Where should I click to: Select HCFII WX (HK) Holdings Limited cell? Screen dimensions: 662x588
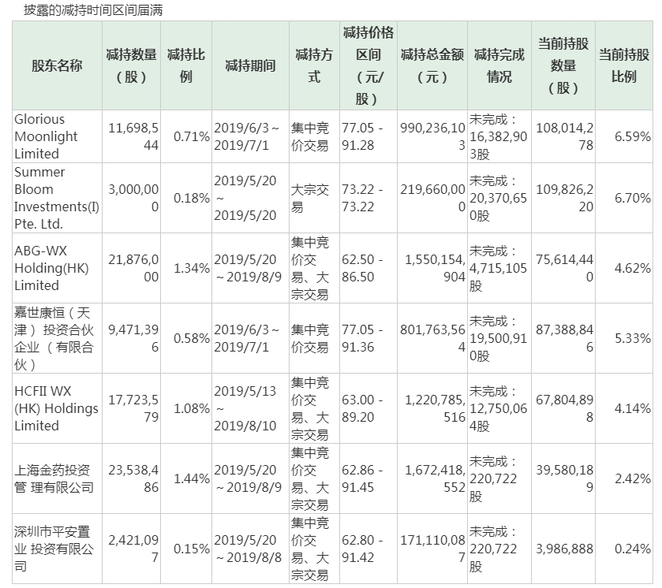tap(57, 408)
